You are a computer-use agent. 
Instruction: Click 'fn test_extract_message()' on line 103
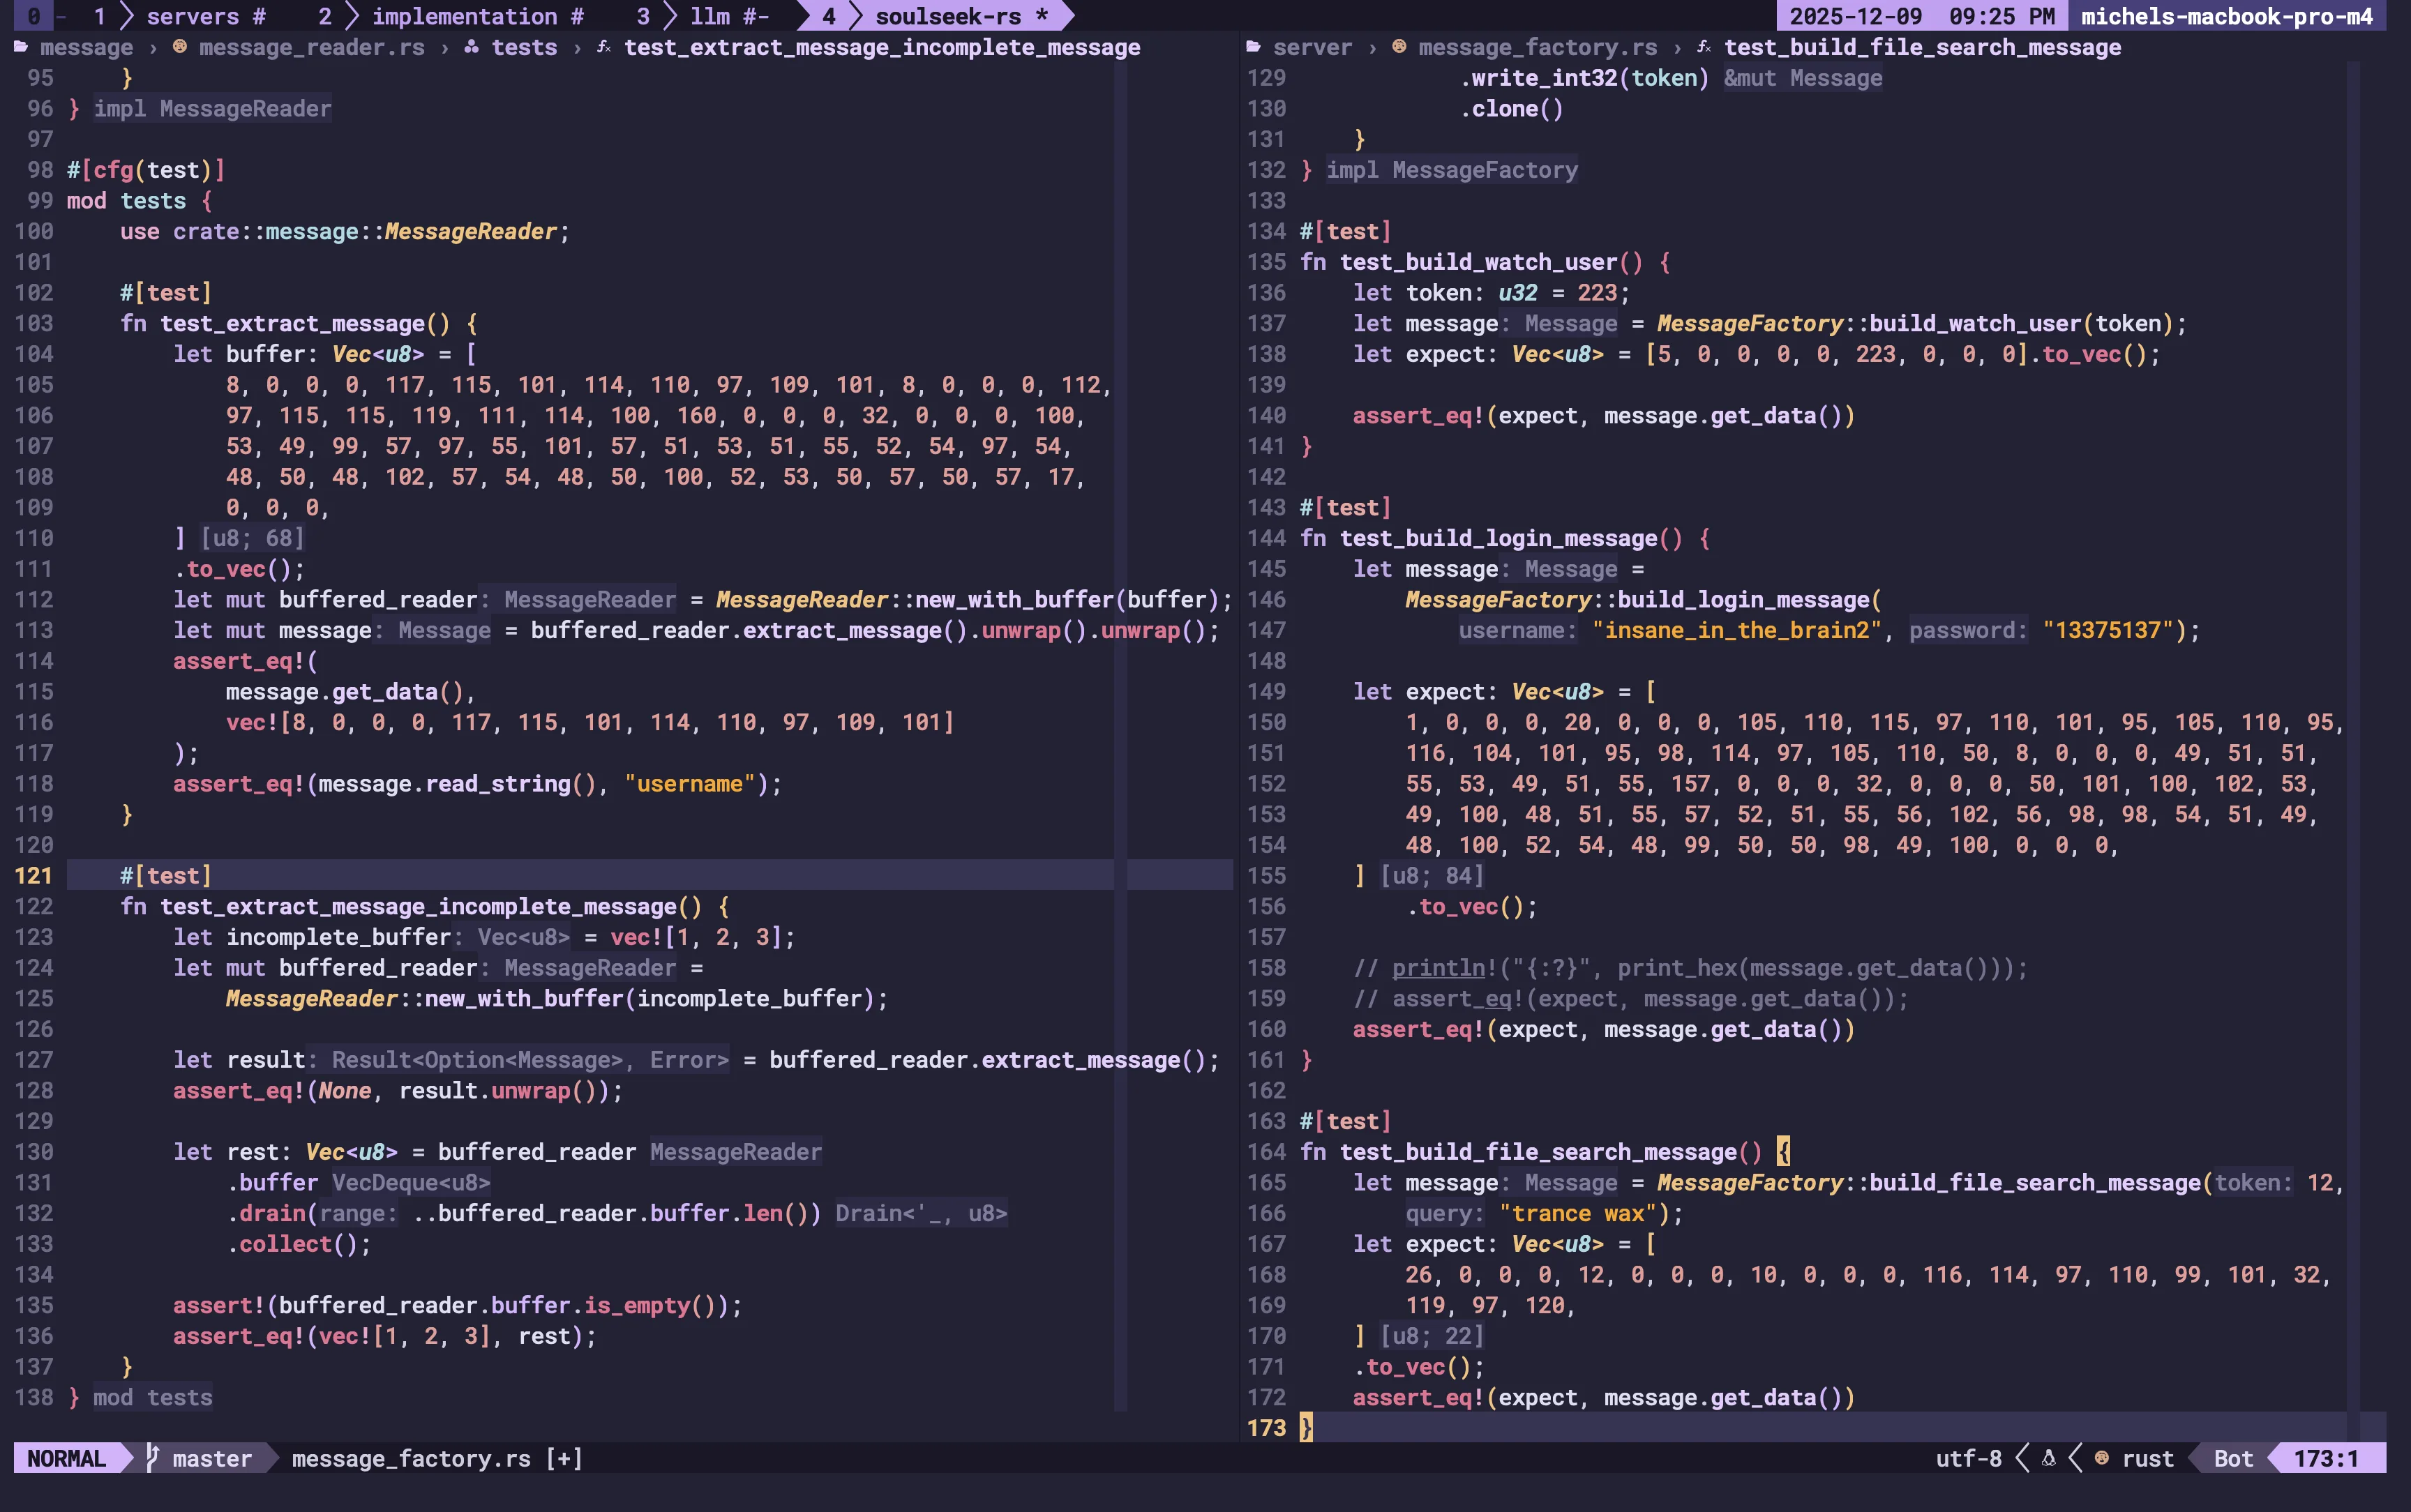click(x=286, y=323)
